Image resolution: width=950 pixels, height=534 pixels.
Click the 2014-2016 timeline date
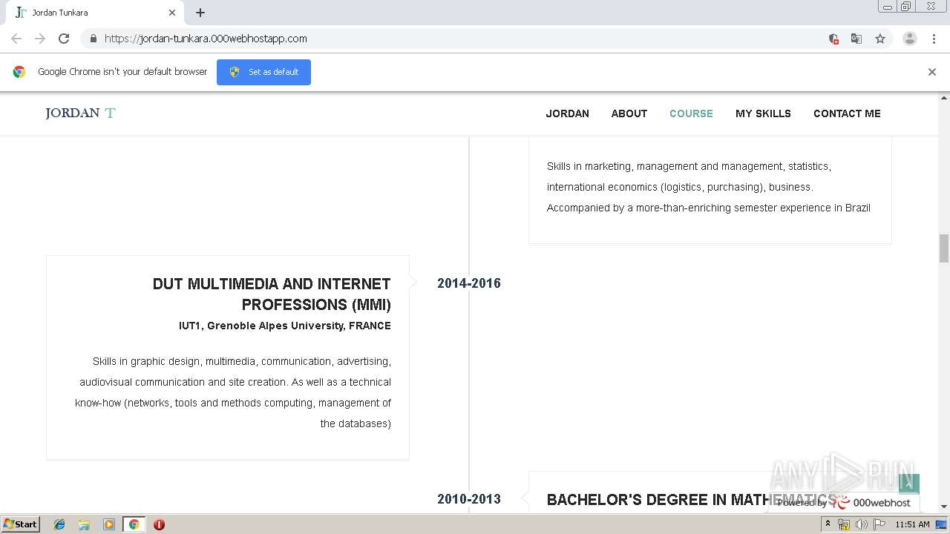click(469, 283)
